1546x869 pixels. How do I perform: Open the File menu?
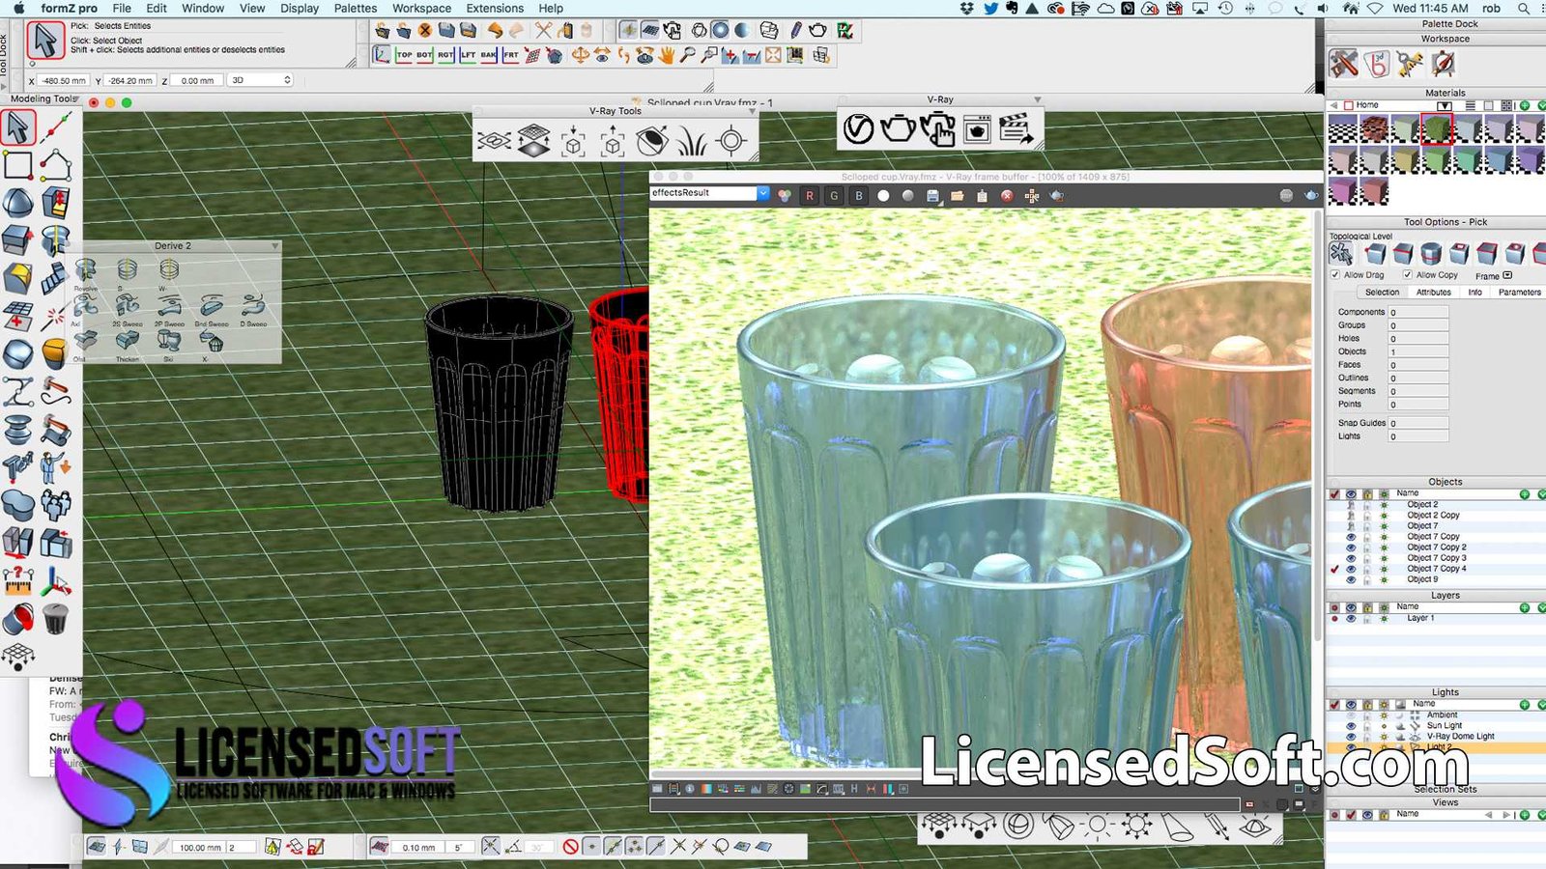[x=122, y=8]
